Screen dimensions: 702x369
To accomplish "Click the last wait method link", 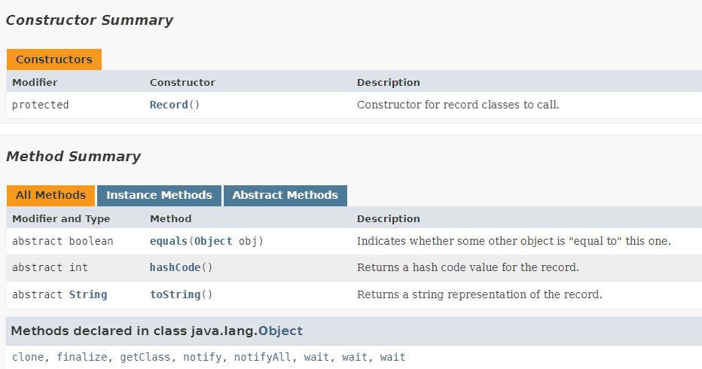I will click(392, 357).
